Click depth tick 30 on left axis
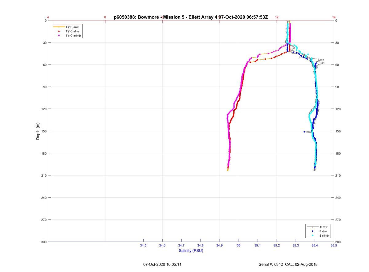This screenshot has width=369, height=272. click(45, 43)
